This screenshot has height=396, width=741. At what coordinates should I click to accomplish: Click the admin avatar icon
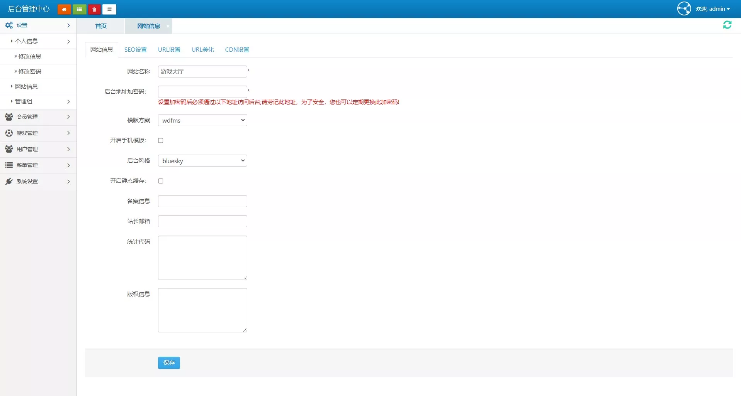tap(684, 8)
